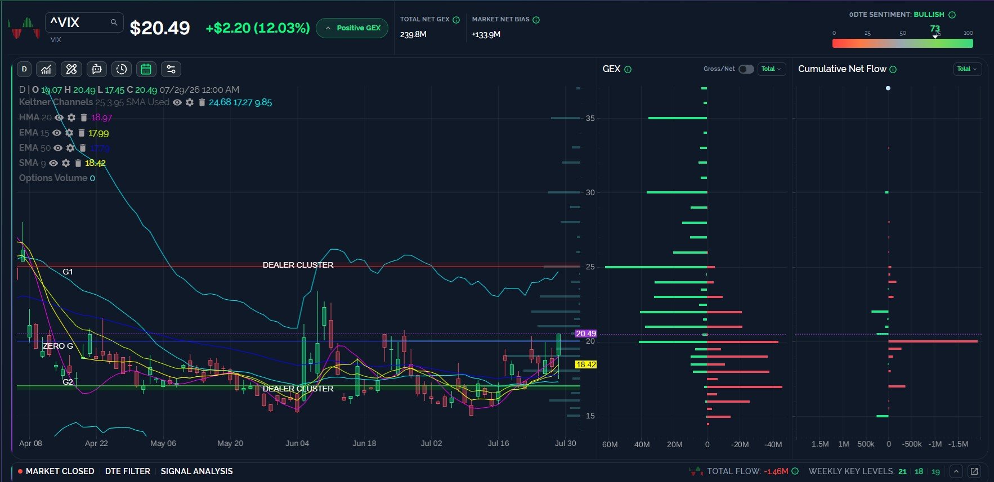Click the ^VIX ticker search field
994x482 pixels.
(x=84, y=22)
